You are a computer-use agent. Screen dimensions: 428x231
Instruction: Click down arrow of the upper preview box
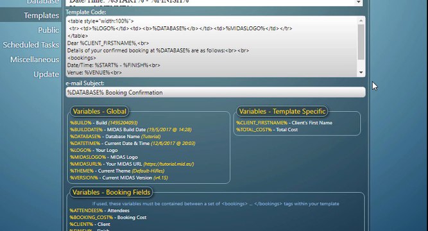(359, 3)
